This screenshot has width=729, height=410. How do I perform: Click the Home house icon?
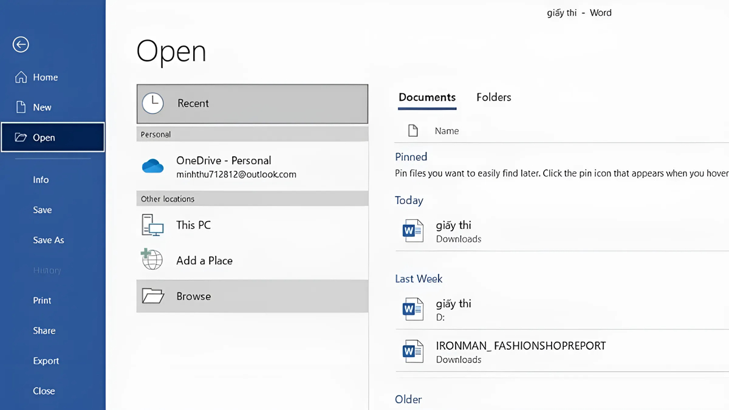[21, 77]
